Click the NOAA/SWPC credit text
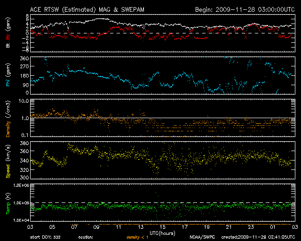301x241 pixels. coord(202,237)
